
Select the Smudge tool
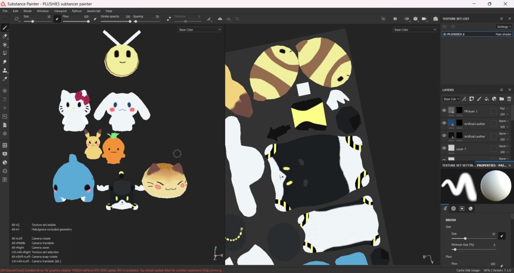(x=5, y=62)
